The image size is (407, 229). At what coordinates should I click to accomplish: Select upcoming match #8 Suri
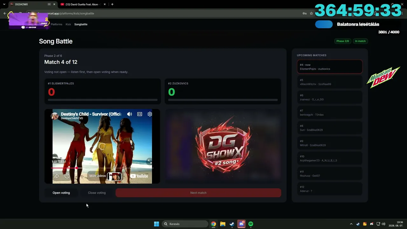[330, 128]
